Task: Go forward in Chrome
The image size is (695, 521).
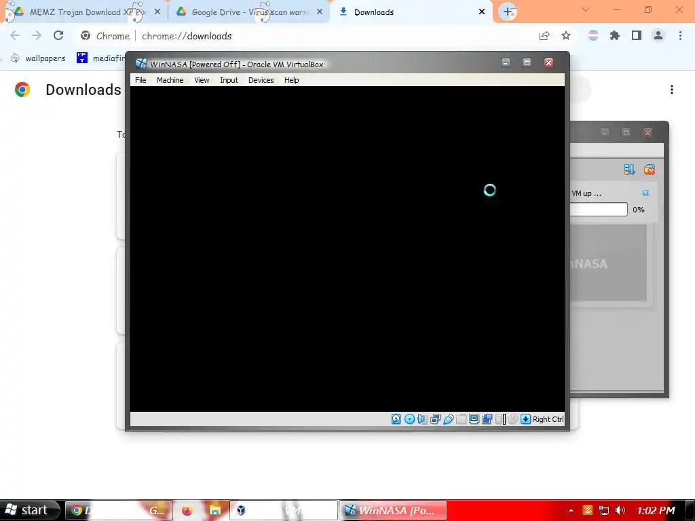Action: click(37, 35)
